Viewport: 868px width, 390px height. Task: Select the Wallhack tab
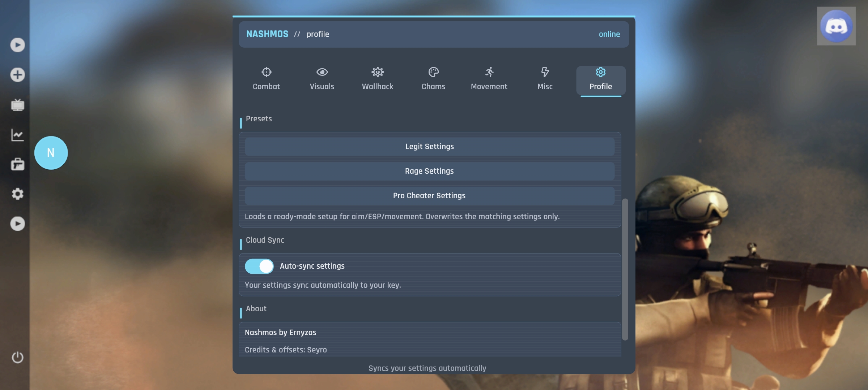(378, 79)
